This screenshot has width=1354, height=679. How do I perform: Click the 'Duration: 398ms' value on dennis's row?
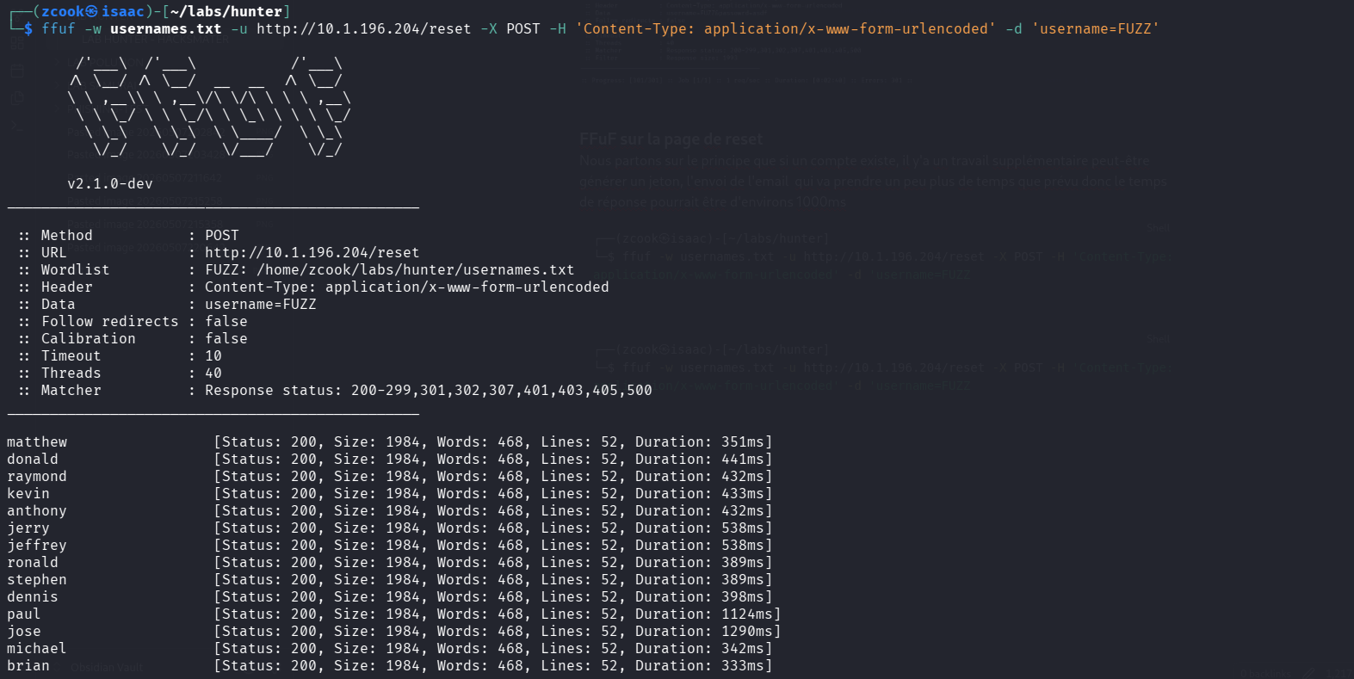point(700,597)
